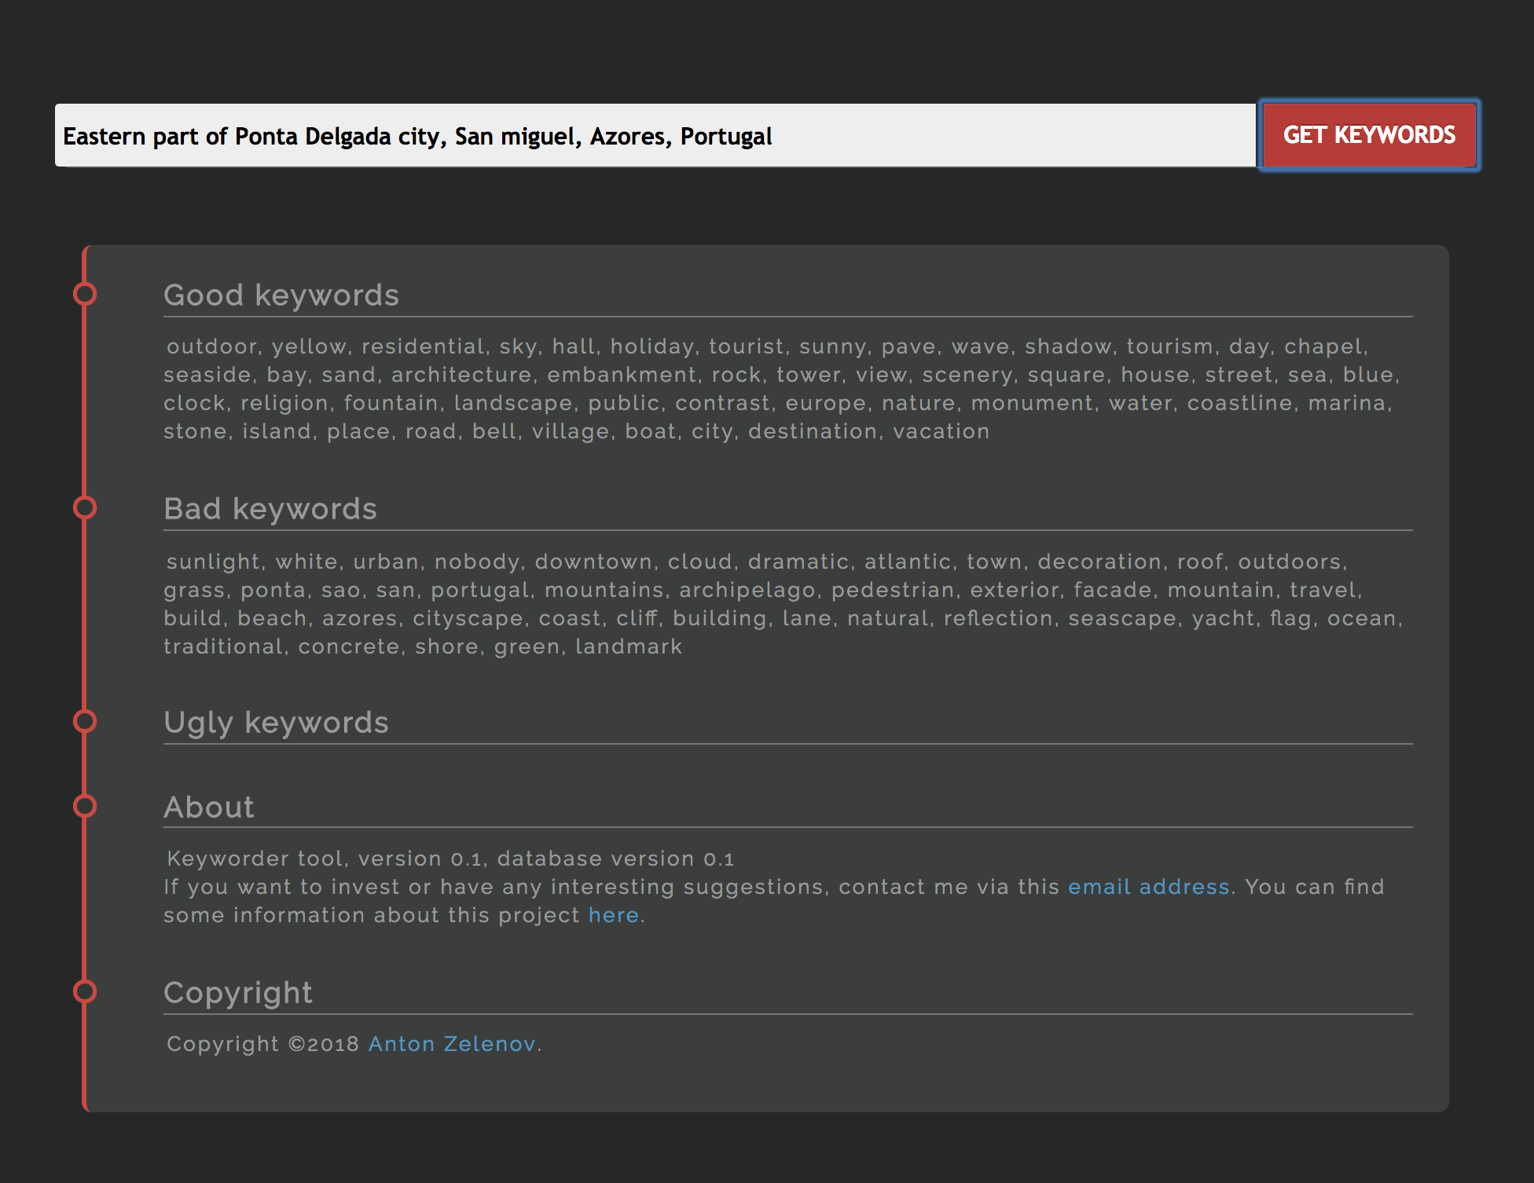1534x1183 pixels.
Task: Click into the description text input field
Action: coord(654,136)
